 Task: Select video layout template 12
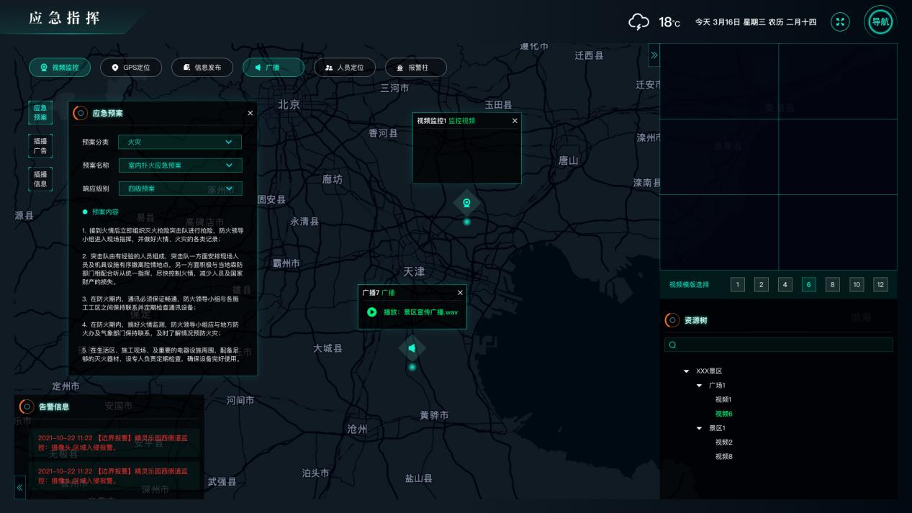point(880,284)
